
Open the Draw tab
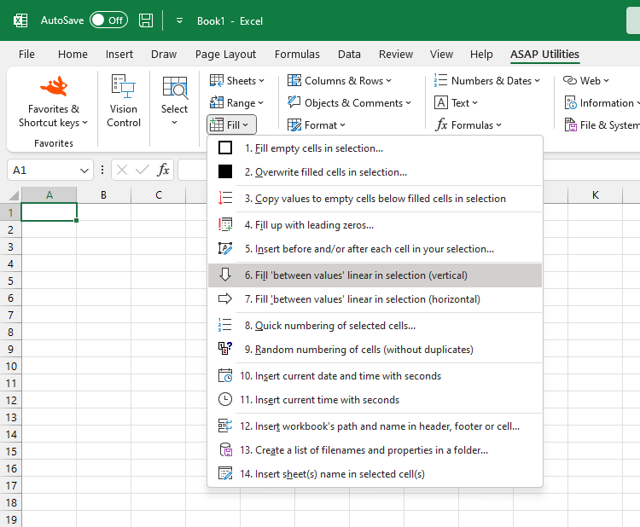pyautogui.click(x=164, y=55)
